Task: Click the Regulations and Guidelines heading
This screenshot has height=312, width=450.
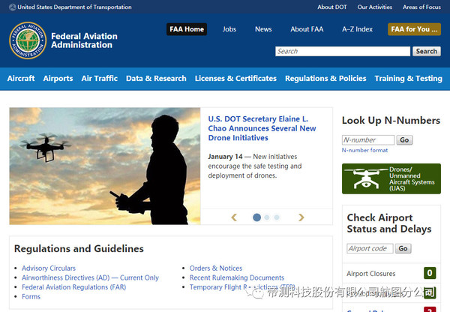Action: [79, 248]
